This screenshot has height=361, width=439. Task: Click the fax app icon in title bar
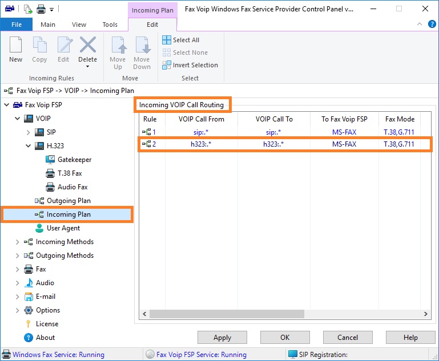pyautogui.click(x=10, y=9)
